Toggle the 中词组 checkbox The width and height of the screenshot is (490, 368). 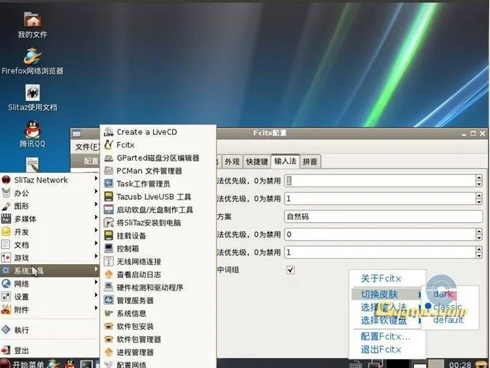tap(290, 270)
